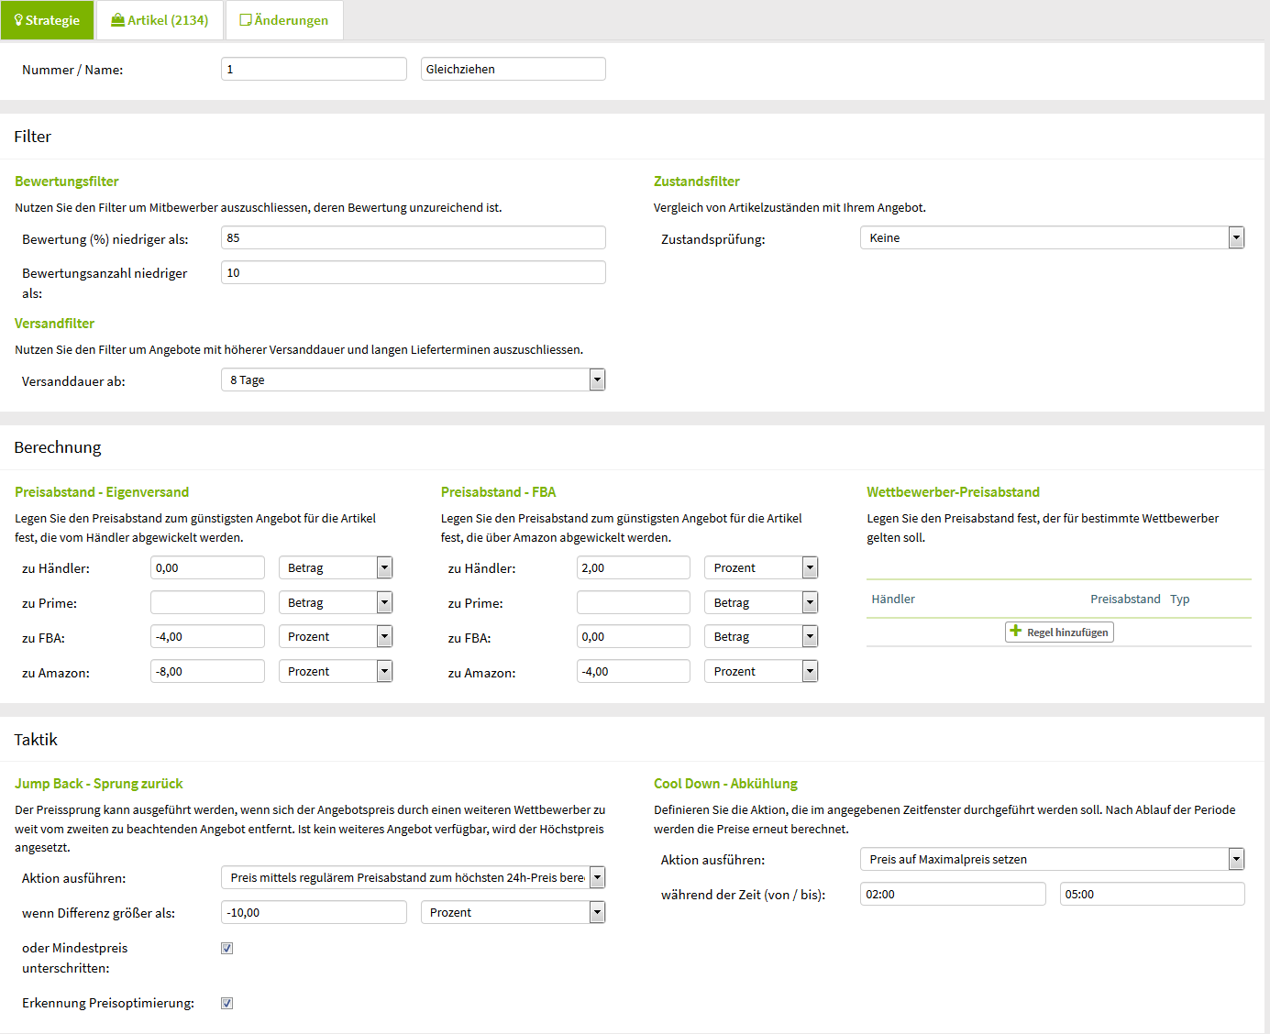This screenshot has width=1270, height=1034.
Task: Click Cool Down end time 05:00 field
Action: point(1153,894)
